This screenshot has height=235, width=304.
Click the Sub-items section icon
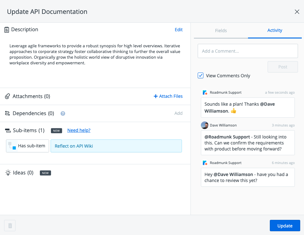tap(8, 131)
